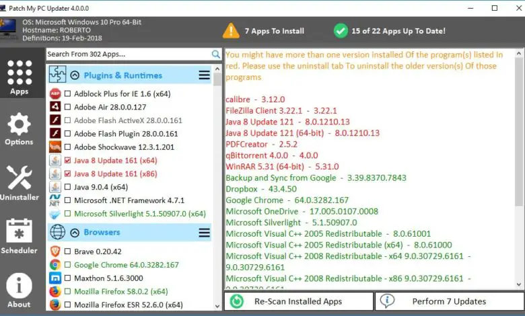Collapse the Plugins & Runtimes category
Viewport: 525px width, 316px height.
coord(75,75)
